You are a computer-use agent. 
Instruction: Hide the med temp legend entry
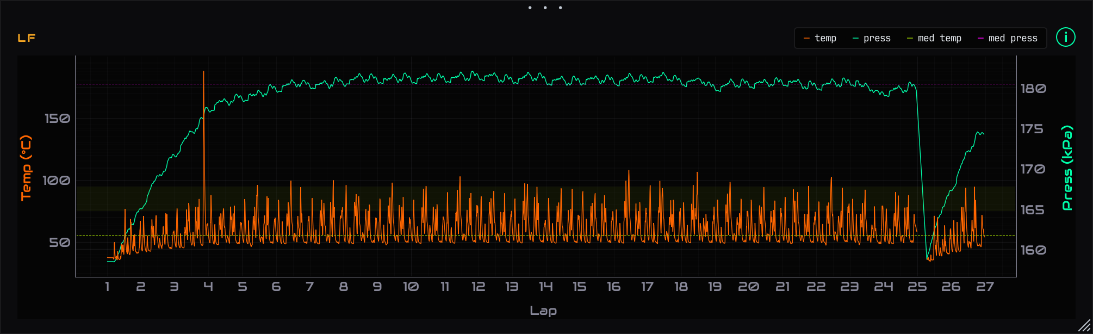934,38
